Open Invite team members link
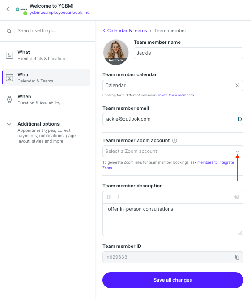The height and width of the screenshot is (299, 251). (176, 95)
